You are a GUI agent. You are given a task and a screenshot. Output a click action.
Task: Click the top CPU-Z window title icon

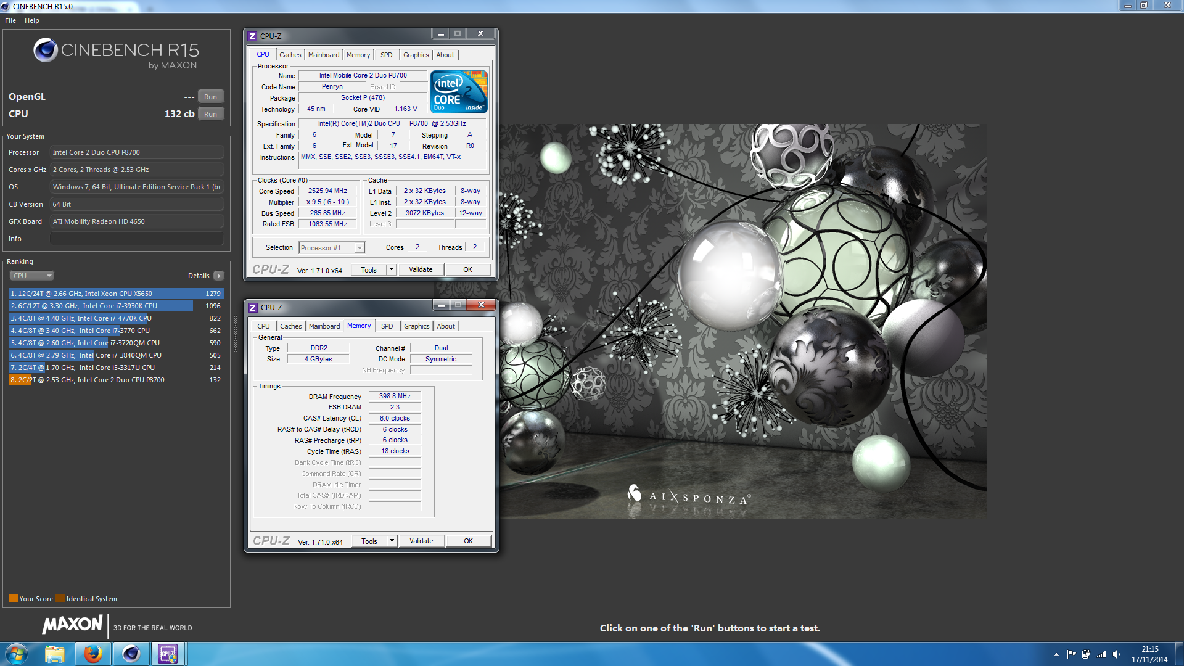(252, 36)
